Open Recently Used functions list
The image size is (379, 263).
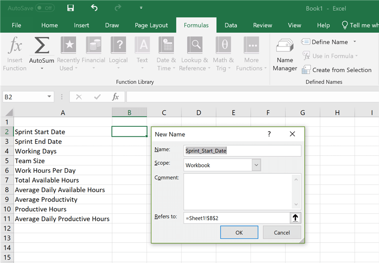[68, 54]
